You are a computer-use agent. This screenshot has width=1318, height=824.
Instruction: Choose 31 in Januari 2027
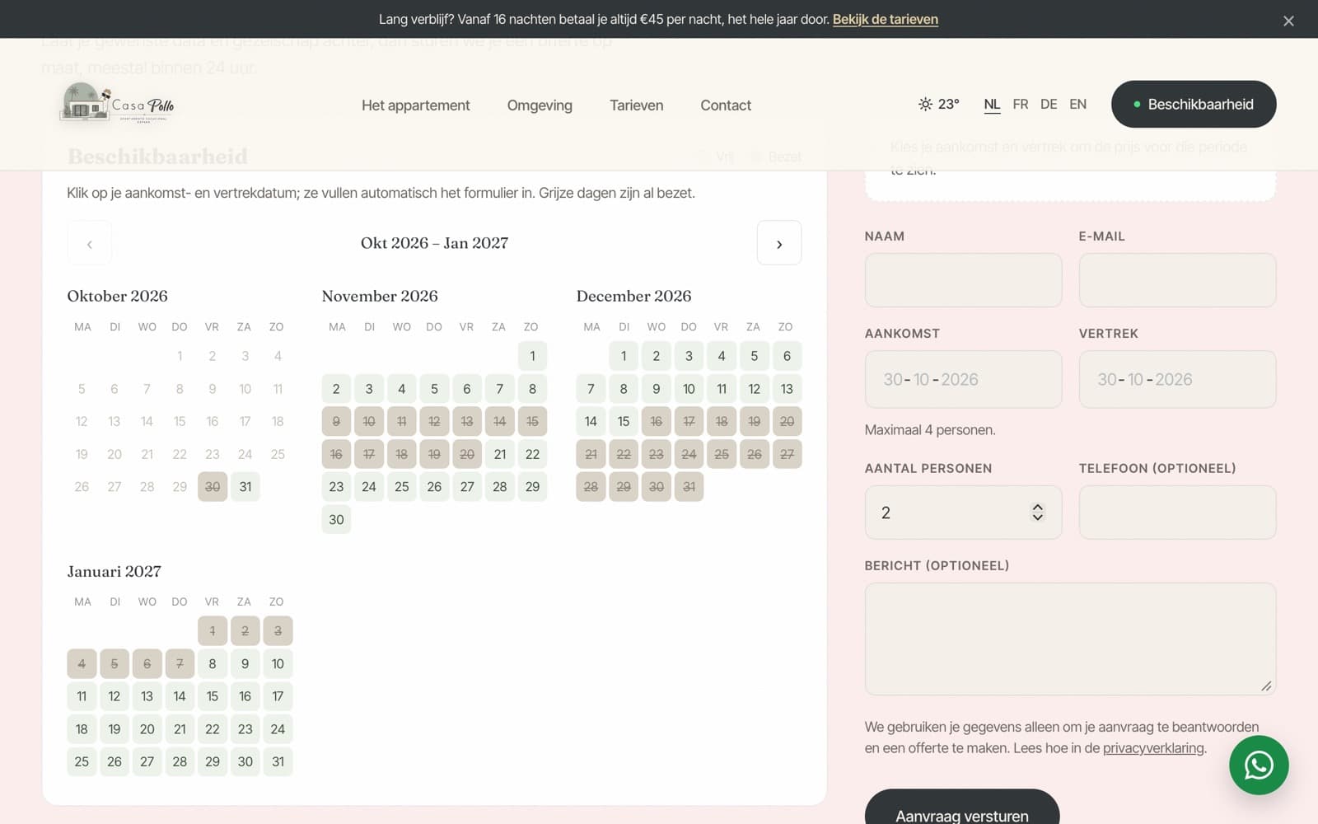click(278, 761)
